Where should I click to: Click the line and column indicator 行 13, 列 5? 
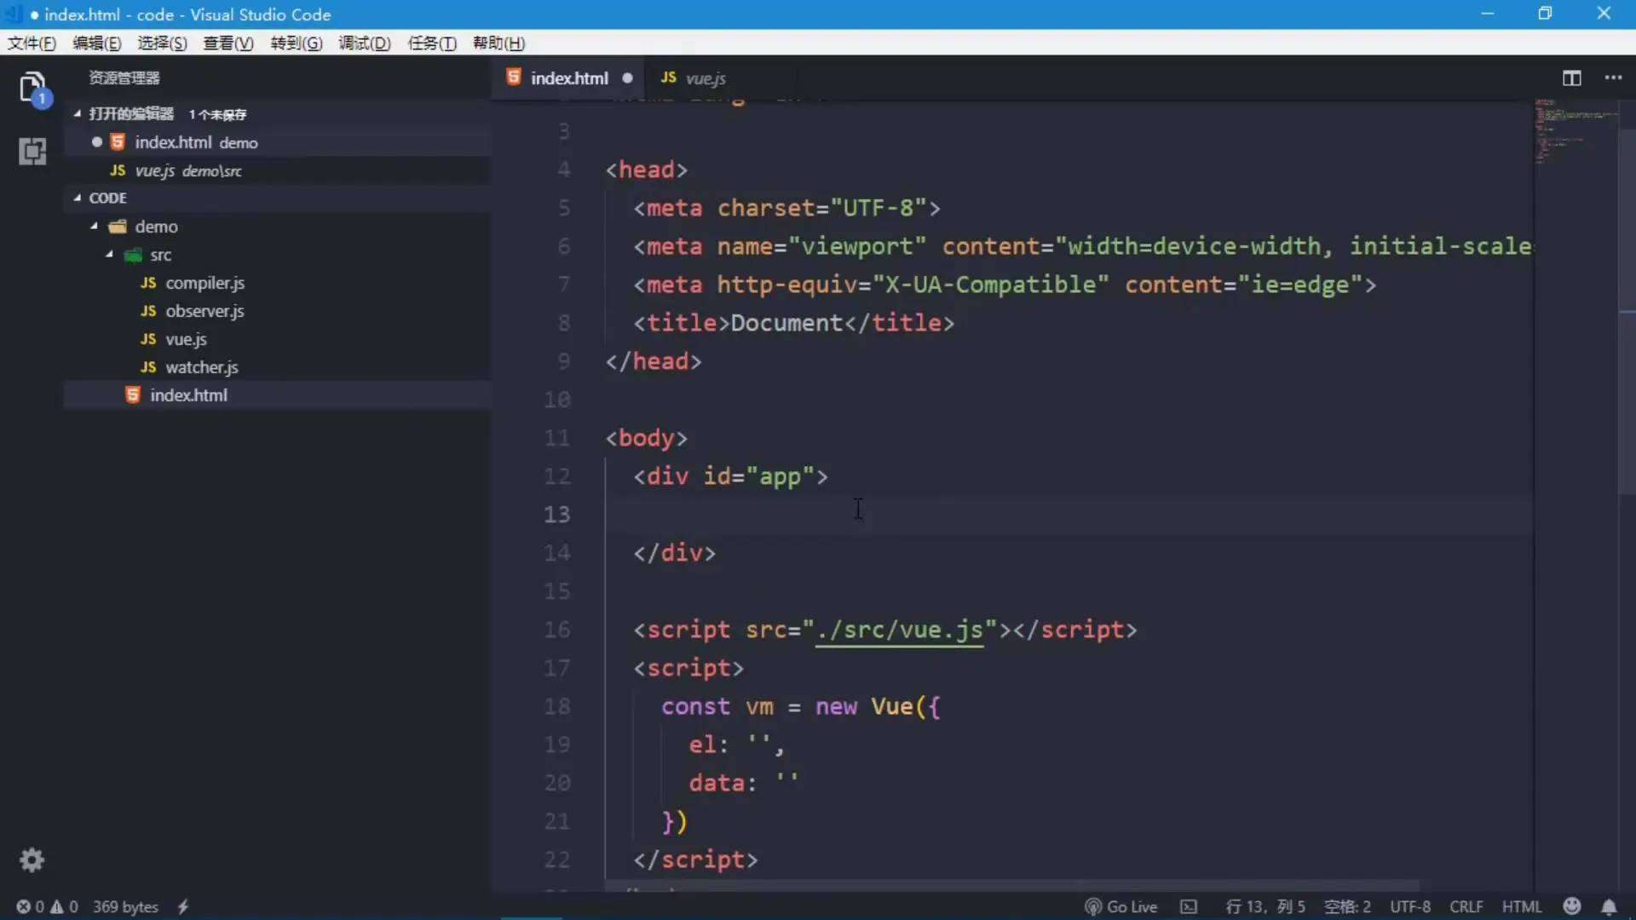(x=1264, y=906)
